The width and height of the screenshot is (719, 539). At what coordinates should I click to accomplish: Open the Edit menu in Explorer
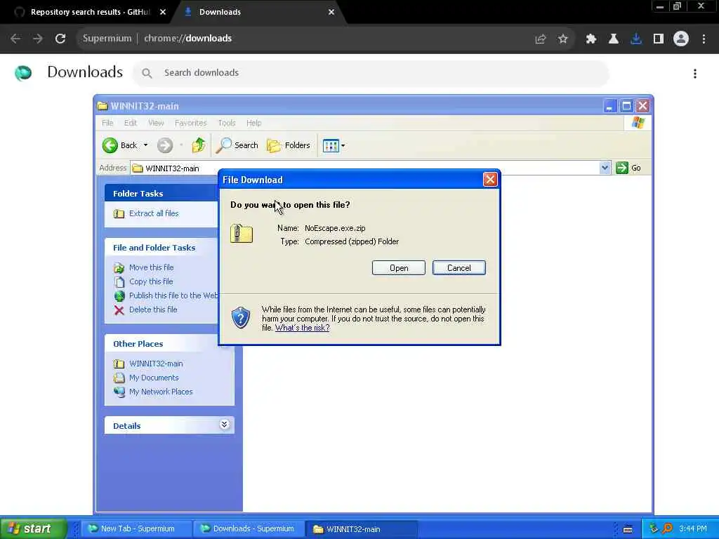coord(130,123)
